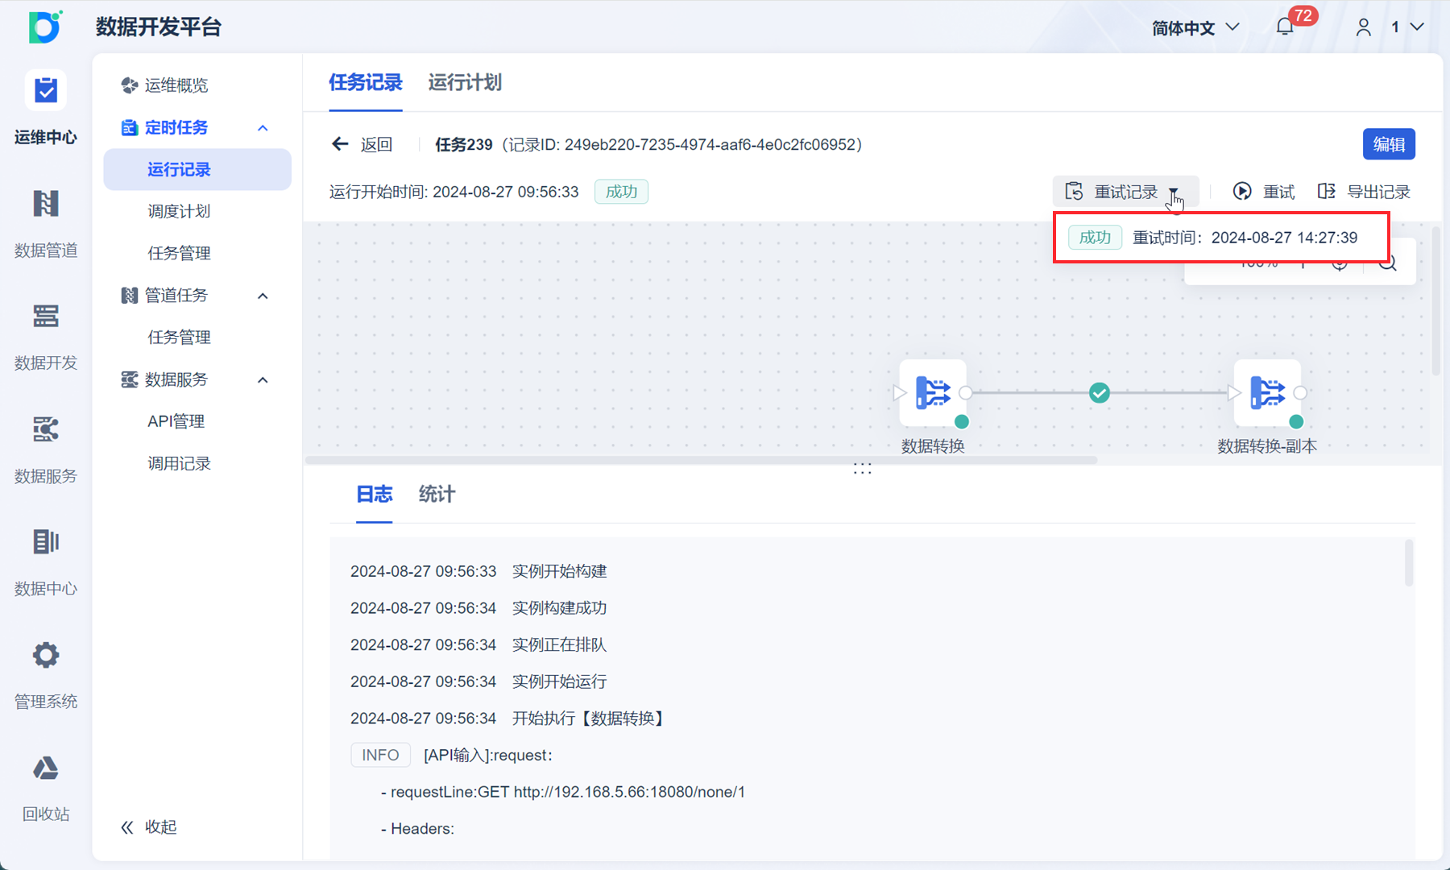Open 回收站 sidebar icon

tap(46, 768)
